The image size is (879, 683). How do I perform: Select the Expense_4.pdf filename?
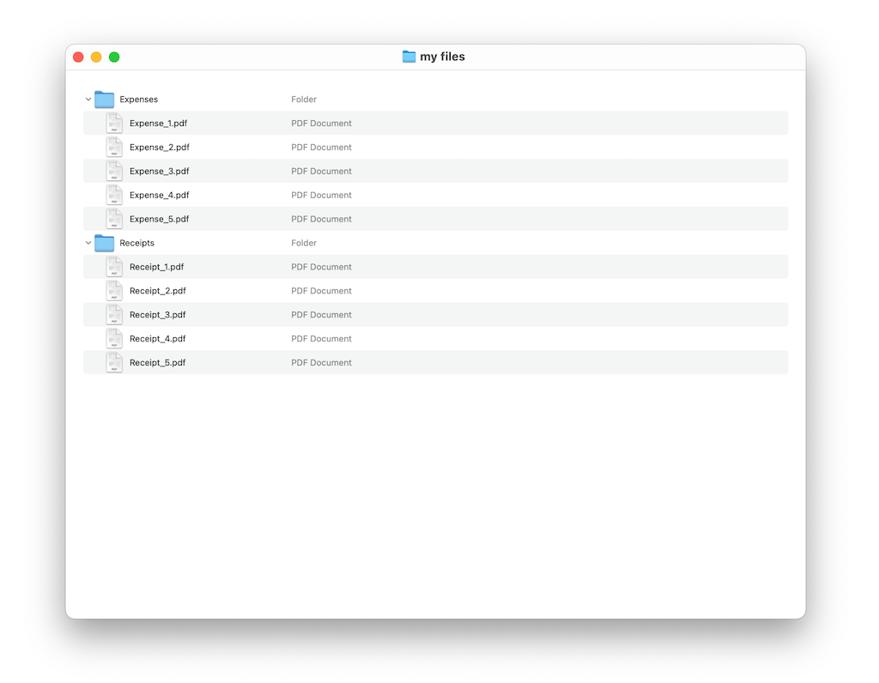pyautogui.click(x=158, y=195)
